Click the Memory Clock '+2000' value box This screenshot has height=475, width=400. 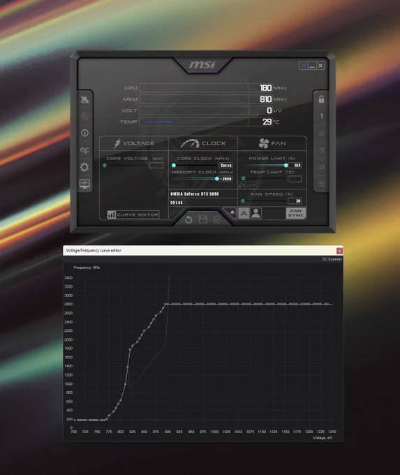coord(225,179)
